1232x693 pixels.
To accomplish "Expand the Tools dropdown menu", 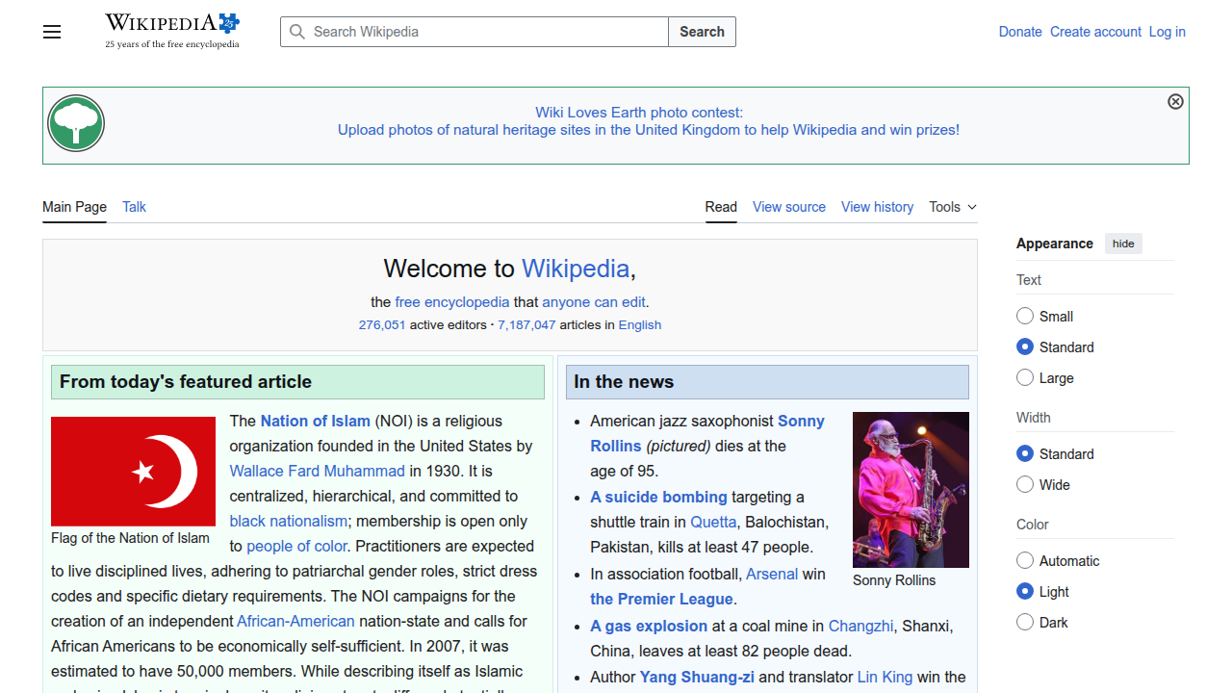I will (x=953, y=207).
